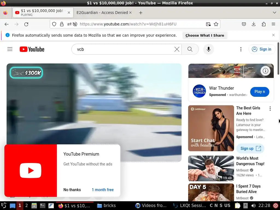
Task: Open a new browser tab
Action: [x=141, y=13]
